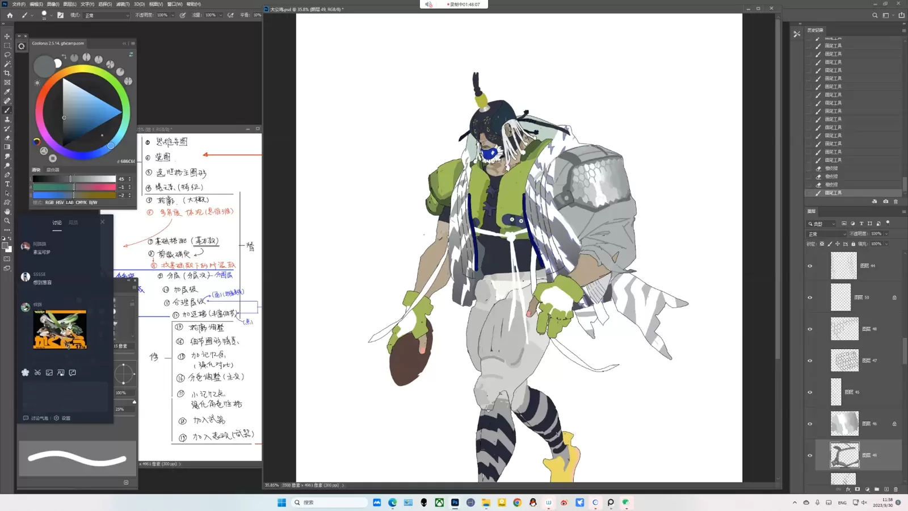Select the Rectangular Marquee tool
The width and height of the screenshot is (908, 511).
(x=7, y=45)
